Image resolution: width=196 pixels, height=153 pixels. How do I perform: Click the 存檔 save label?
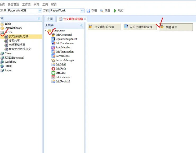94,11
